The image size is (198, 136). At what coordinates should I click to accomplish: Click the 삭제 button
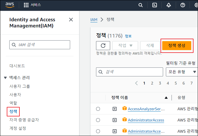(150, 46)
